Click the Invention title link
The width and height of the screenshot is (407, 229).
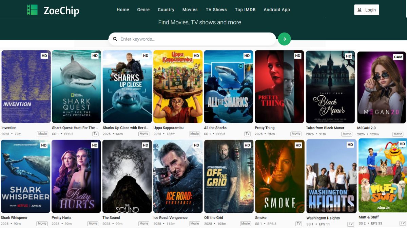point(9,128)
